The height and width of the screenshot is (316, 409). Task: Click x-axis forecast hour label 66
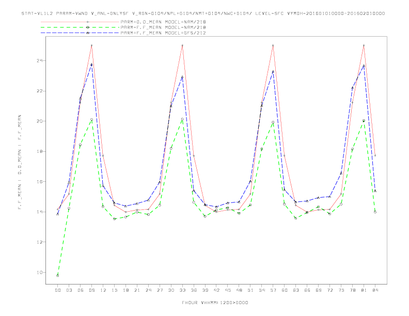pos(307,290)
